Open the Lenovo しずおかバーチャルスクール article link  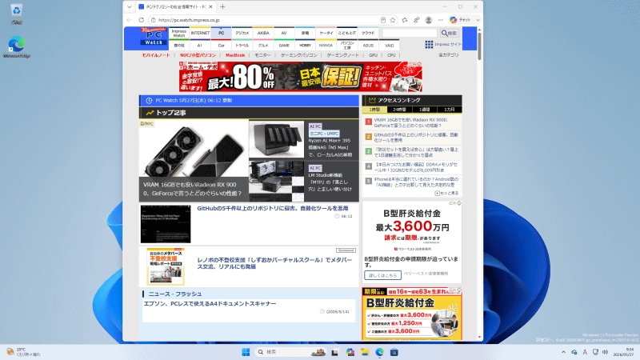tap(274, 263)
